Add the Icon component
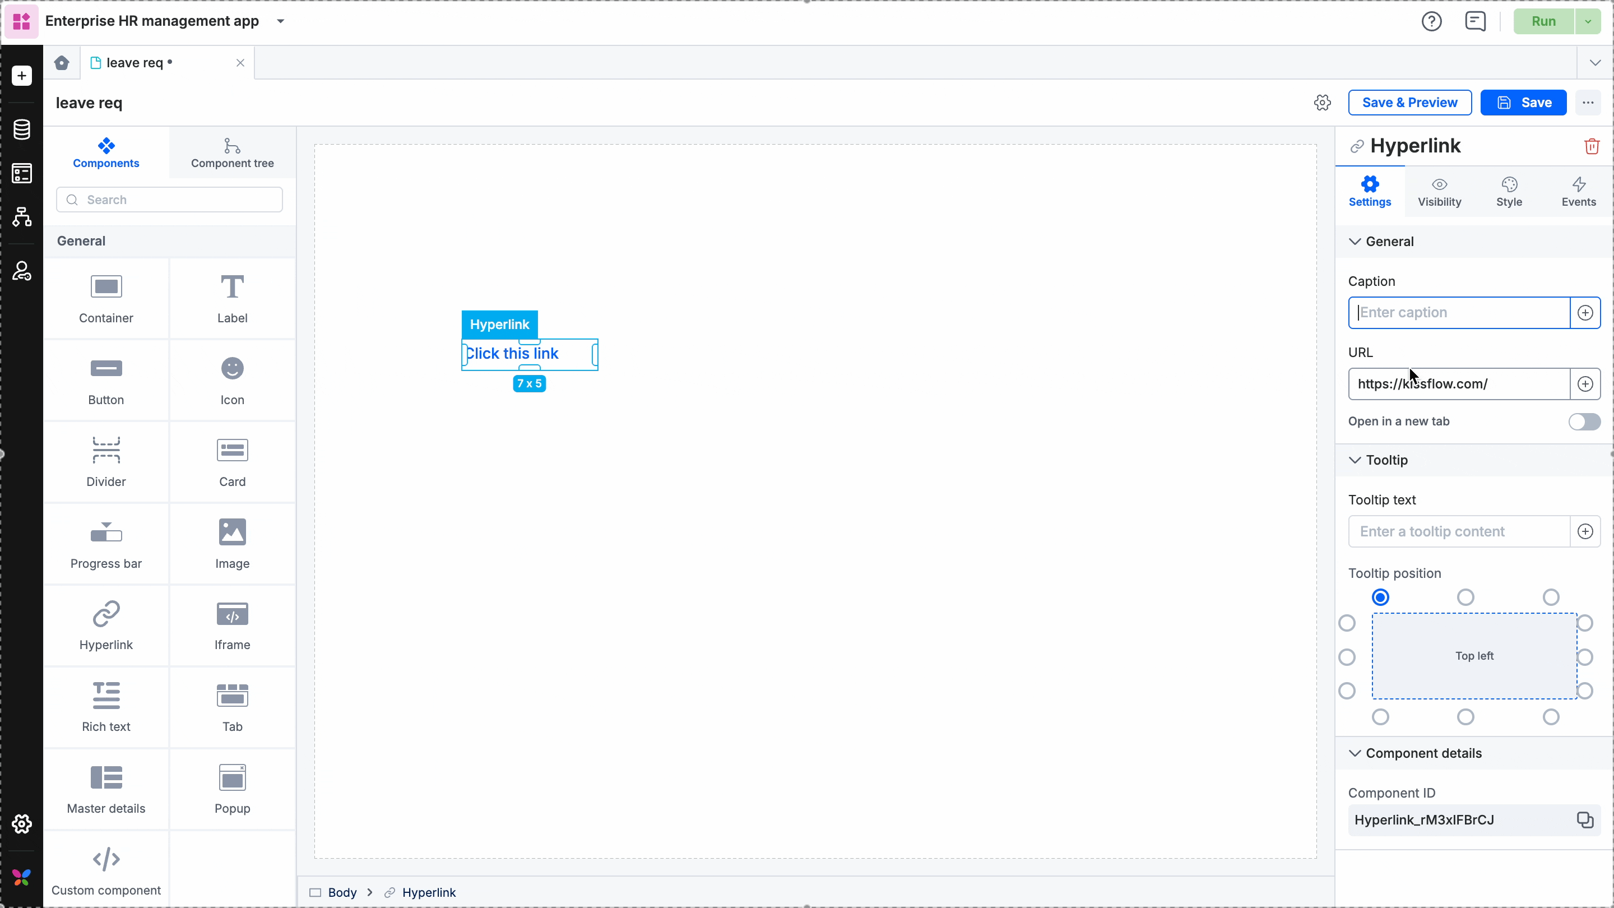This screenshot has width=1614, height=908. pos(232,381)
